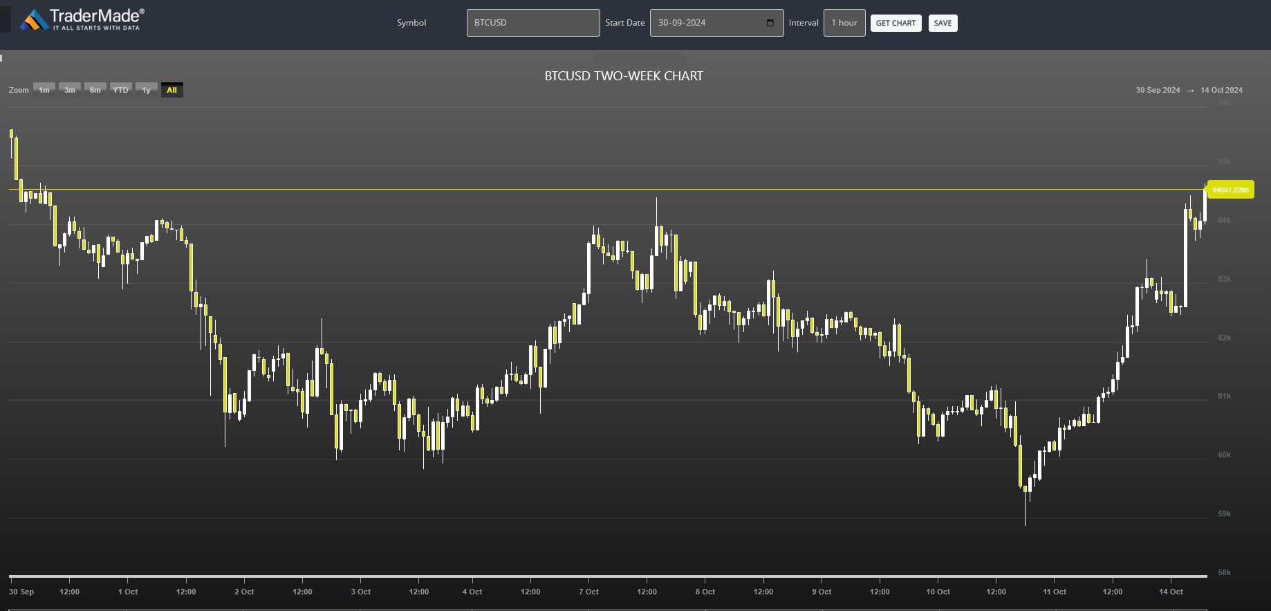Click the TraderMade logo
The width and height of the screenshot is (1271, 611).
[82, 20]
